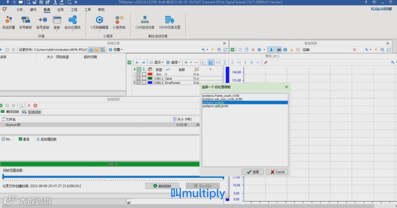Click add-file icon in bus replay toolbar
Image resolution: width=397 pixels, height=208 pixels.
pyautogui.click(x=21, y=105)
